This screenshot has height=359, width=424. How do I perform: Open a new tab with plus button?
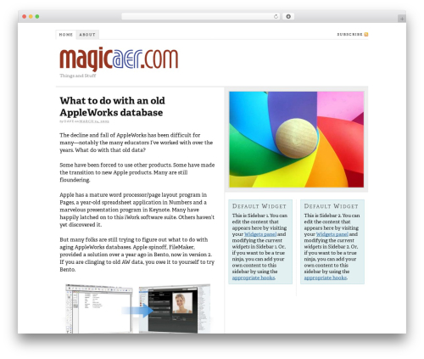click(402, 19)
